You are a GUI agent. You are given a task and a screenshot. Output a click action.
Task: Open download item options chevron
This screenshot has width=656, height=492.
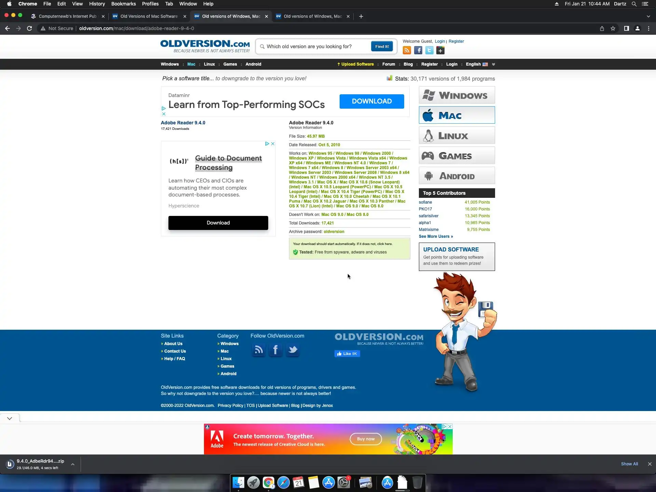[x=73, y=464]
